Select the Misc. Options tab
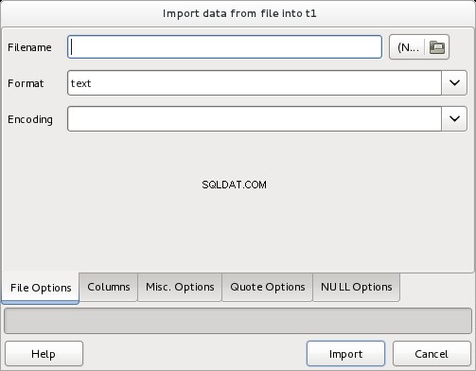The height and width of the screenshot is (371, 476). (x=180, y=287)
